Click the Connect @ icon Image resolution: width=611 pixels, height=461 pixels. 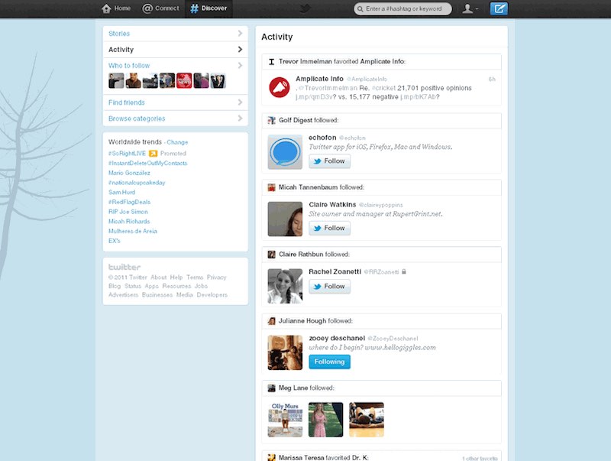point(147,8)
